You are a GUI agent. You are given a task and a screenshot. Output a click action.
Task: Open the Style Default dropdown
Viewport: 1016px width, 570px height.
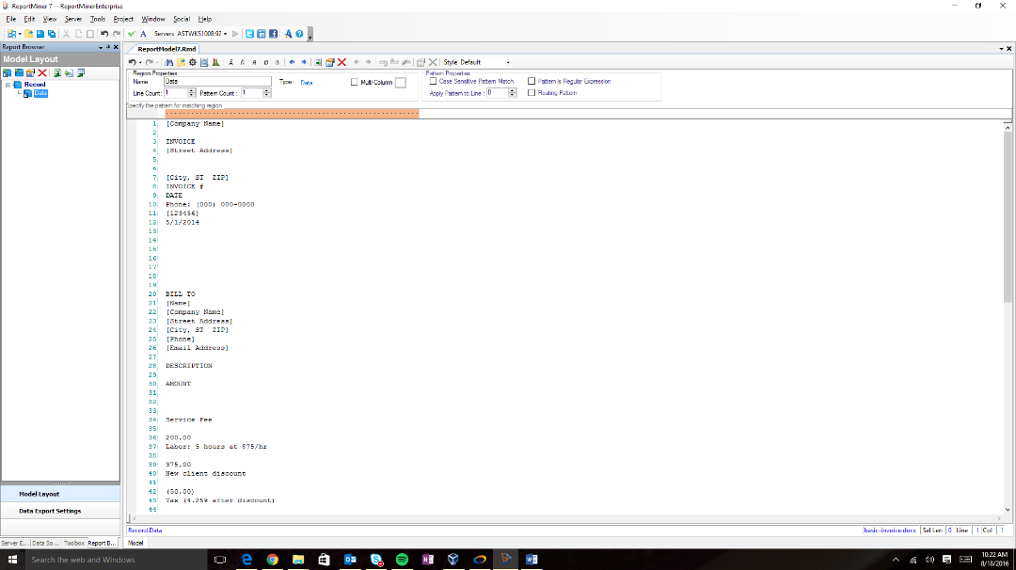pos(508,62)
